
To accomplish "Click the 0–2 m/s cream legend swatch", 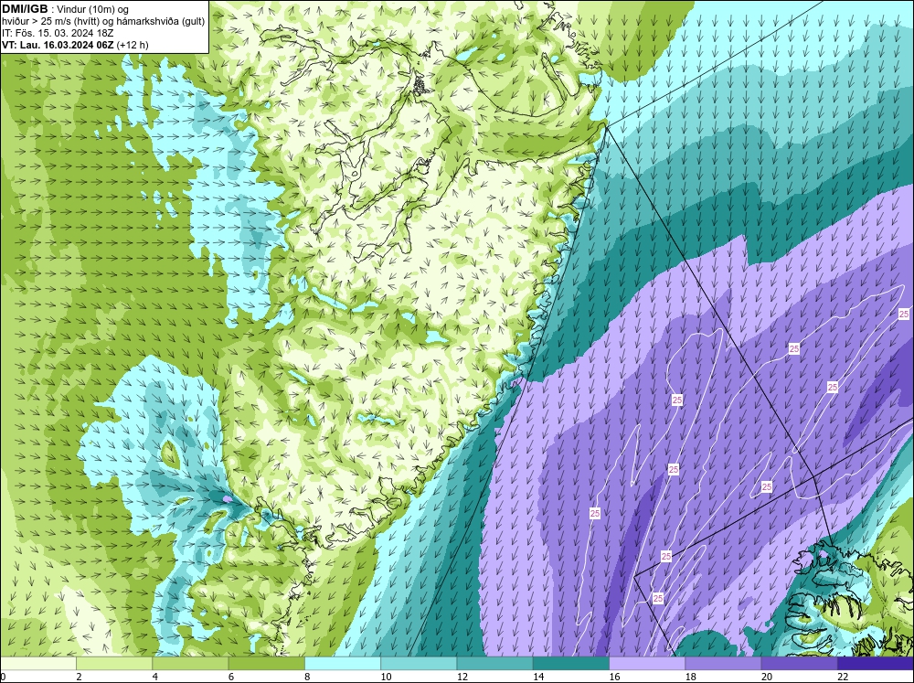I will click(x=37, y=663).
